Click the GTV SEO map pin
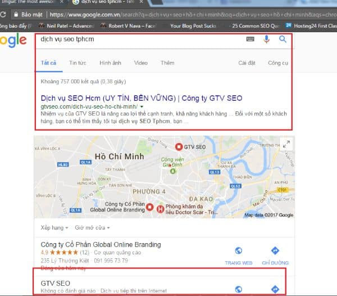Screen dimensions: 337x296 tap(179, 147)
